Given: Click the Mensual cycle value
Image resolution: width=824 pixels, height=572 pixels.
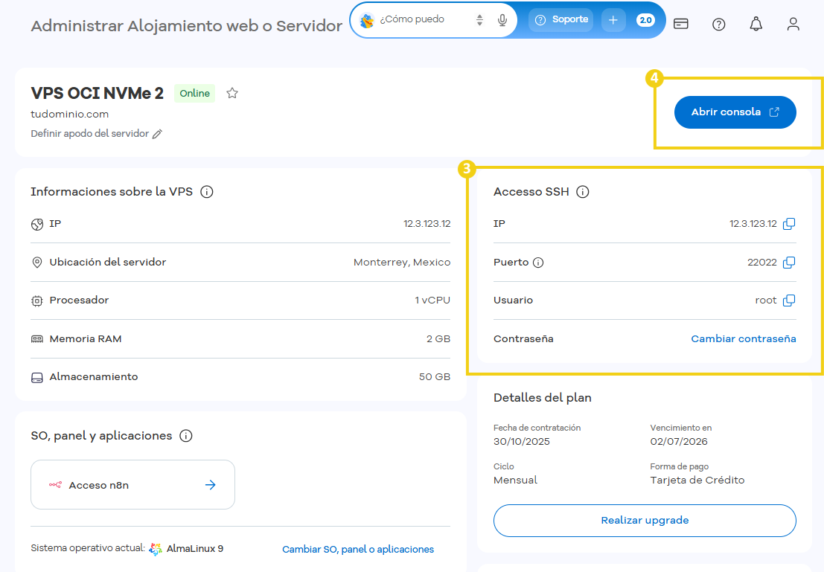Looking at the screenshot, I should click(x=515, y=480).
